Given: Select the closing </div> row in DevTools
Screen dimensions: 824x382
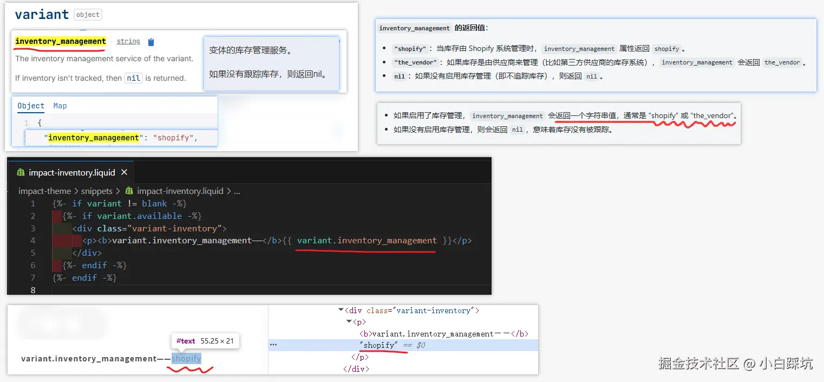Looking at the screenshot, I should [356, 368].
